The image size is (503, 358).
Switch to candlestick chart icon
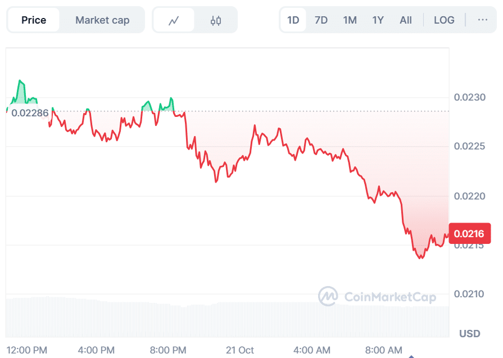216,20
